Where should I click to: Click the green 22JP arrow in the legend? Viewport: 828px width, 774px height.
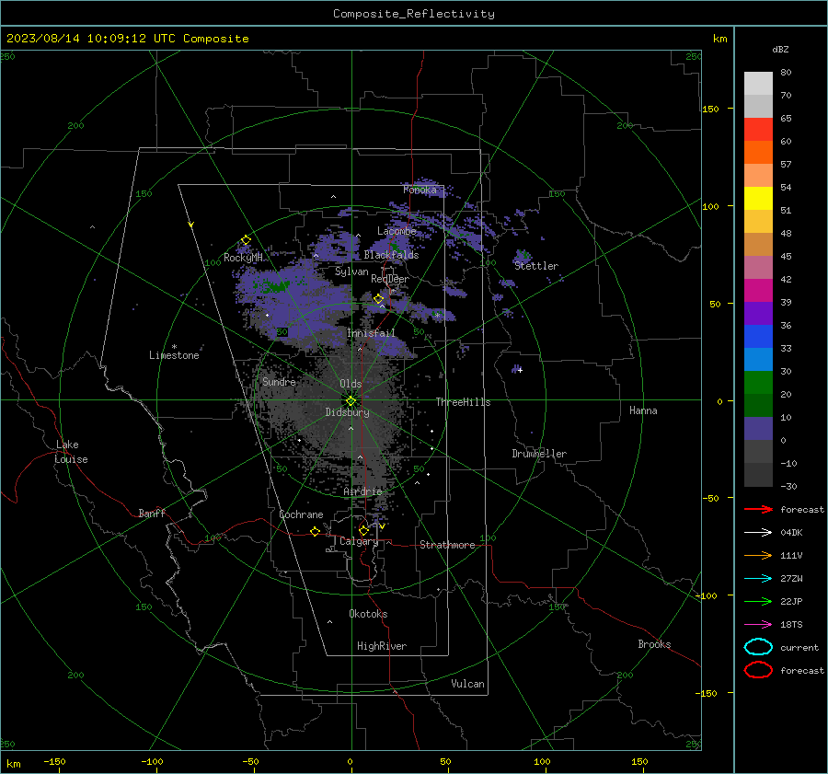click(x=758, y=601)
